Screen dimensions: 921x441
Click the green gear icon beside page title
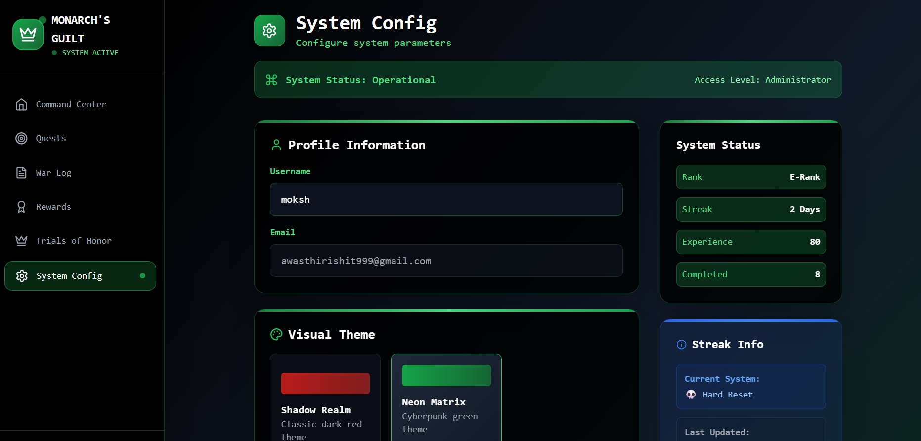pos(269,31)
